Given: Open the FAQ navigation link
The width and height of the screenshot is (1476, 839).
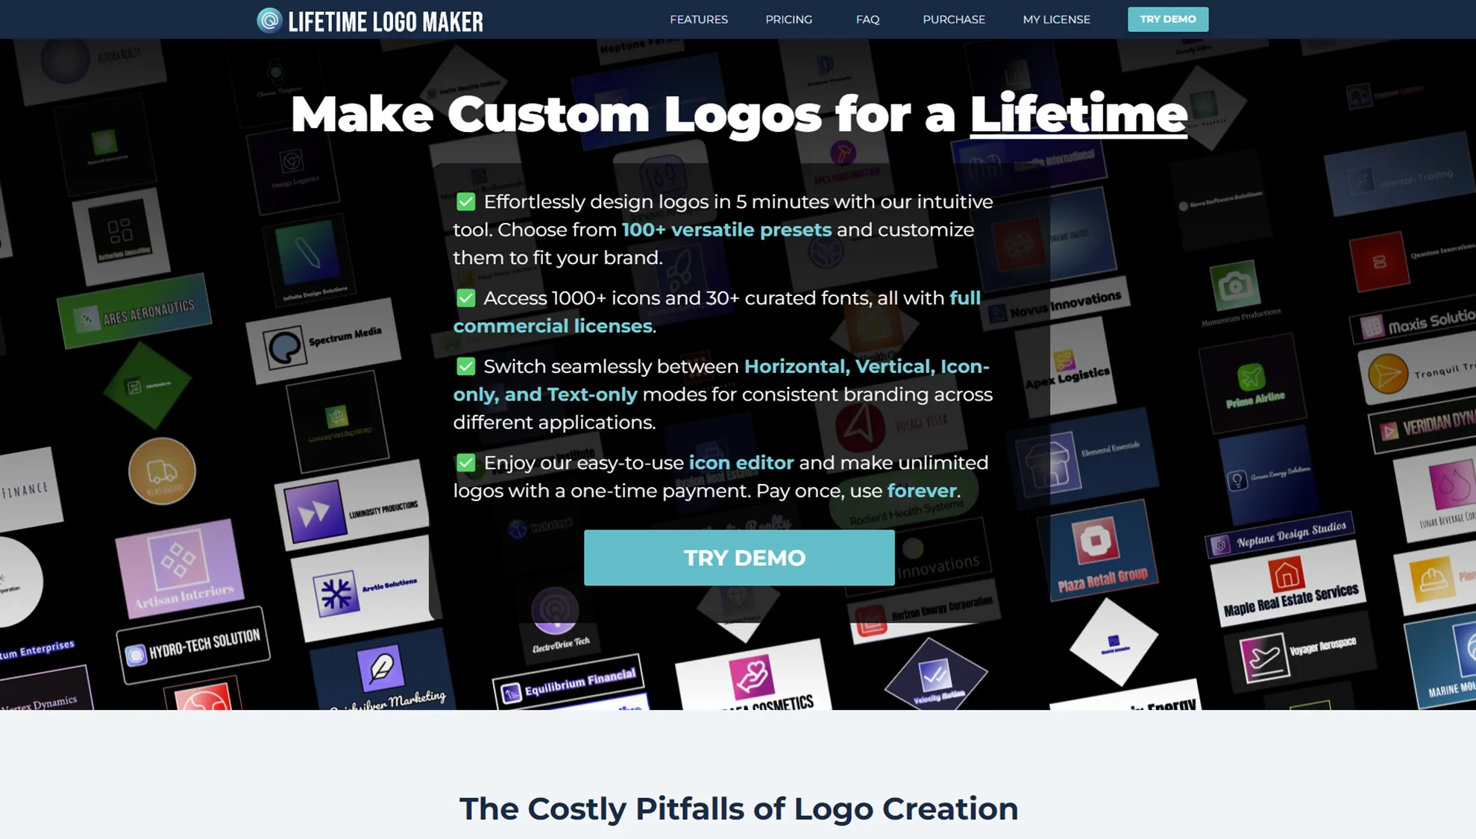Looking at the screenshot, I should click(867, 19).
